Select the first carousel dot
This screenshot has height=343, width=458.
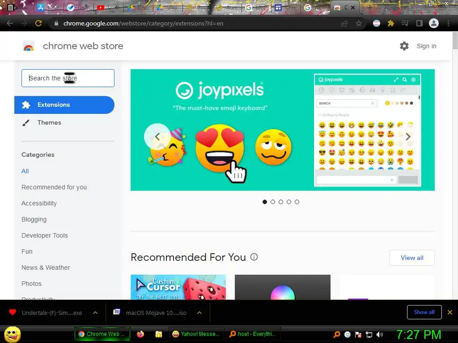point(265,202)
